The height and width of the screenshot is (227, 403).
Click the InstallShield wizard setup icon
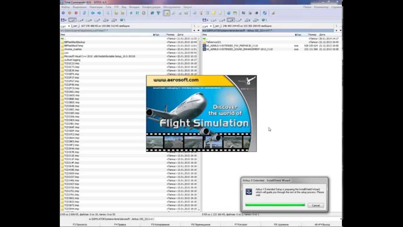tap(248, 191)
